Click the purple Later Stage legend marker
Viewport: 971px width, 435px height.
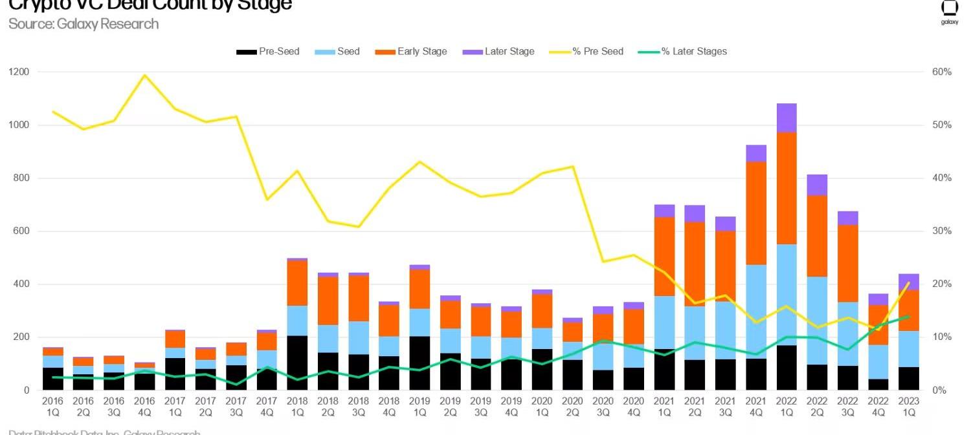point(472,52)
